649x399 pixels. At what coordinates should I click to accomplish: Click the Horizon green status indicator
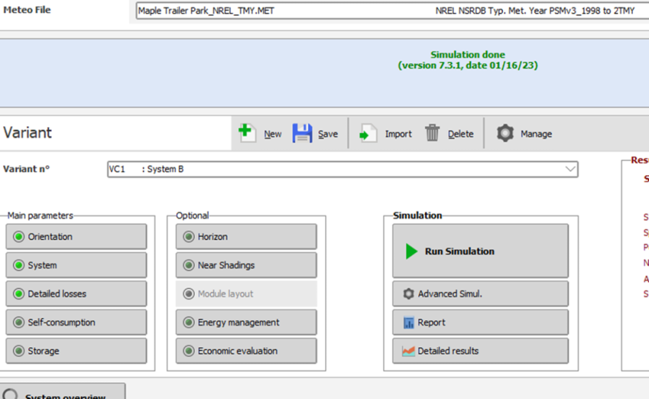189,237
